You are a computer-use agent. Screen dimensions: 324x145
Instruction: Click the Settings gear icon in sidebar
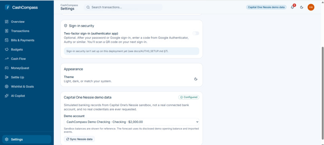click(x=6, y=139)
